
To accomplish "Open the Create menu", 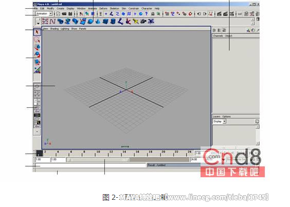I will pos(61,9).
